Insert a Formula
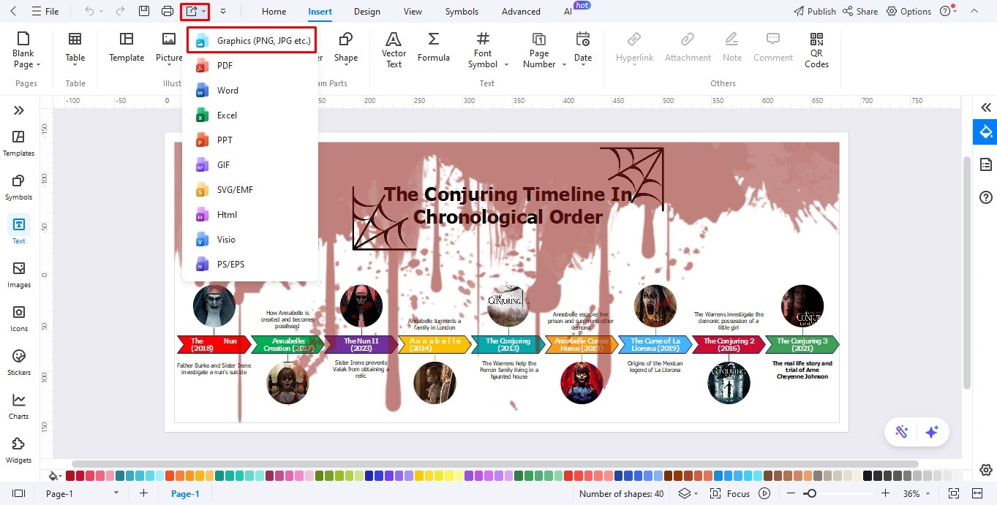Image resolution: width=997 pixels, height=505 pixels. pos(434,48)
